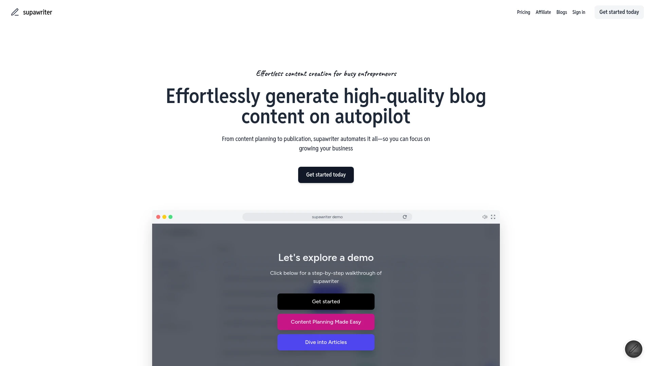Select Dive into Articles demo option

326,342
